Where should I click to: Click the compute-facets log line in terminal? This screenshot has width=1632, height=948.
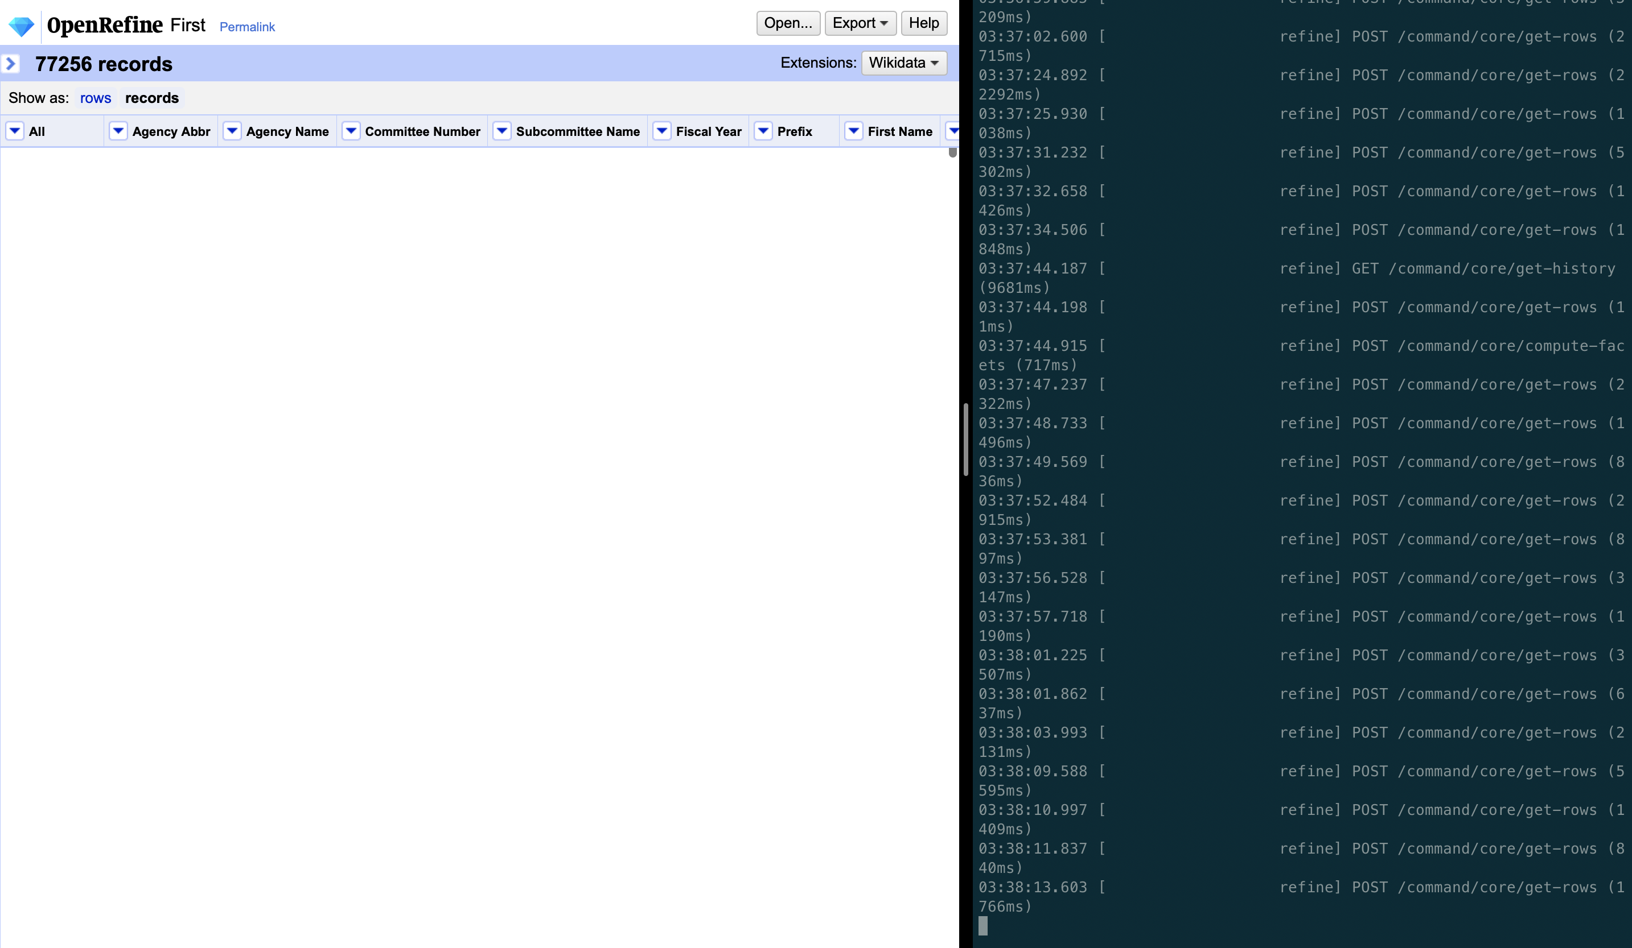(x=1302, y=355)
